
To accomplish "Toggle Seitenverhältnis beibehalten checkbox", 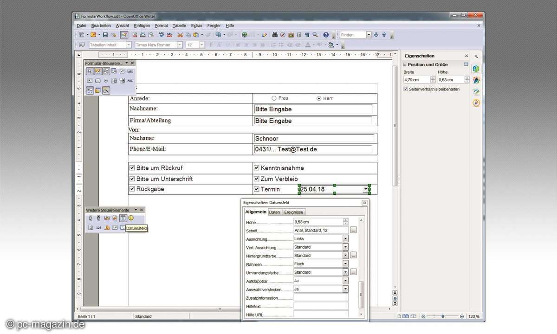I will 406,89.
